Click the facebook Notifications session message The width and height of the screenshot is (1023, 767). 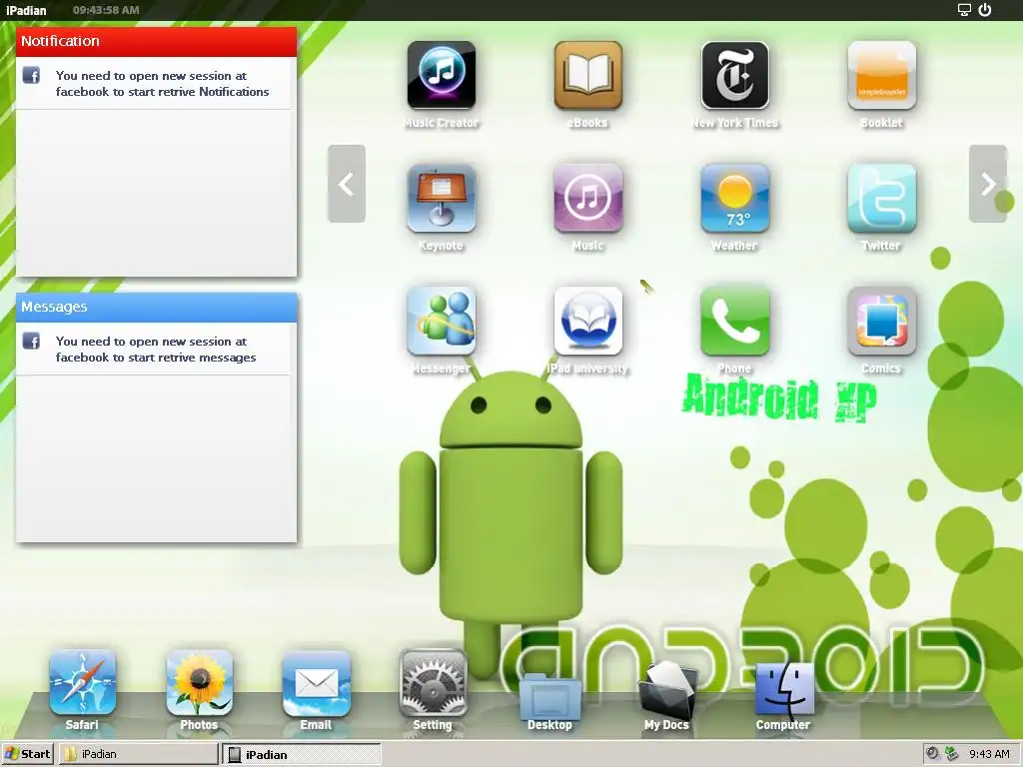point(163,84)
